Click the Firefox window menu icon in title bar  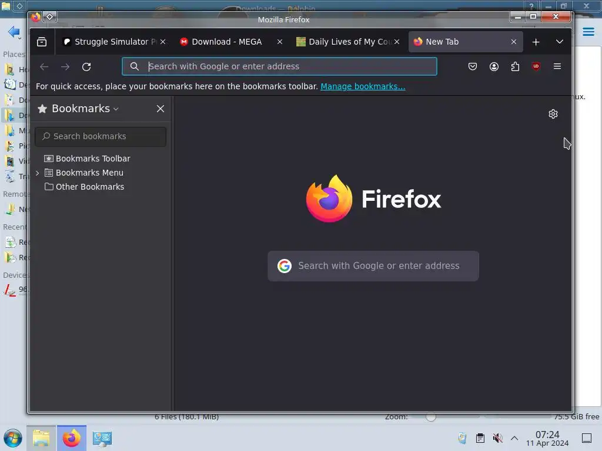[36, 17]
